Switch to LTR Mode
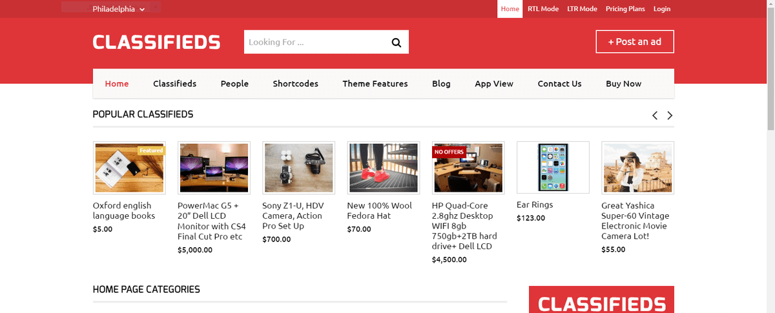The width and height of the screenshot is (775, 313). click(x=582, y=9)
